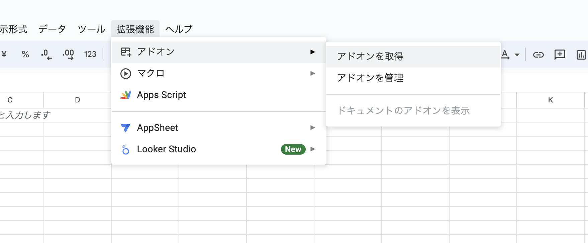Click the macro play-circle icon
The image size is (588, 243).
coord(126,73)
